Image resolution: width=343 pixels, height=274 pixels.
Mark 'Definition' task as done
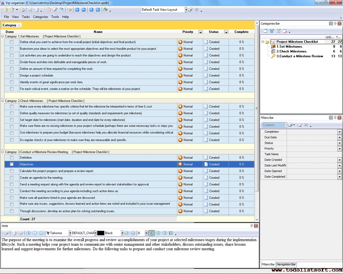point(12,157)
